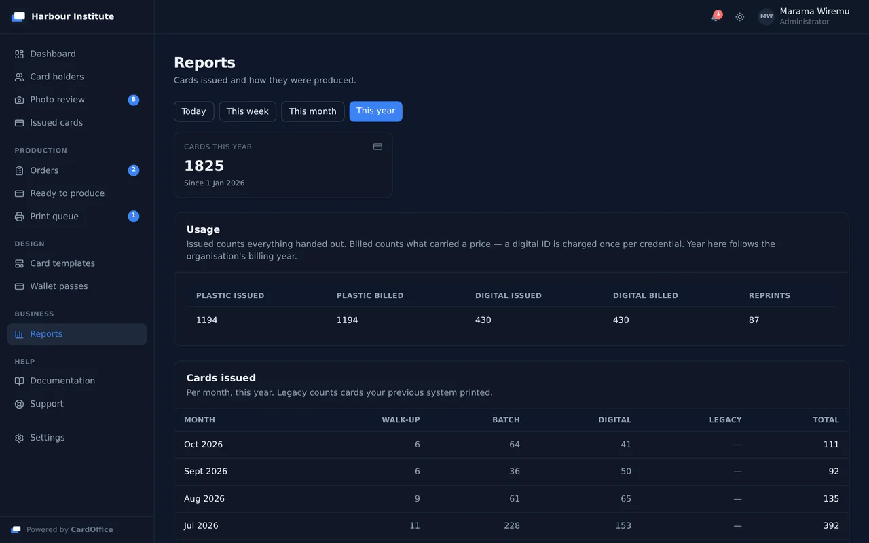Open Wallet passes
The height and width of the screenshot is (543, 869).
[x=77, y=286]
